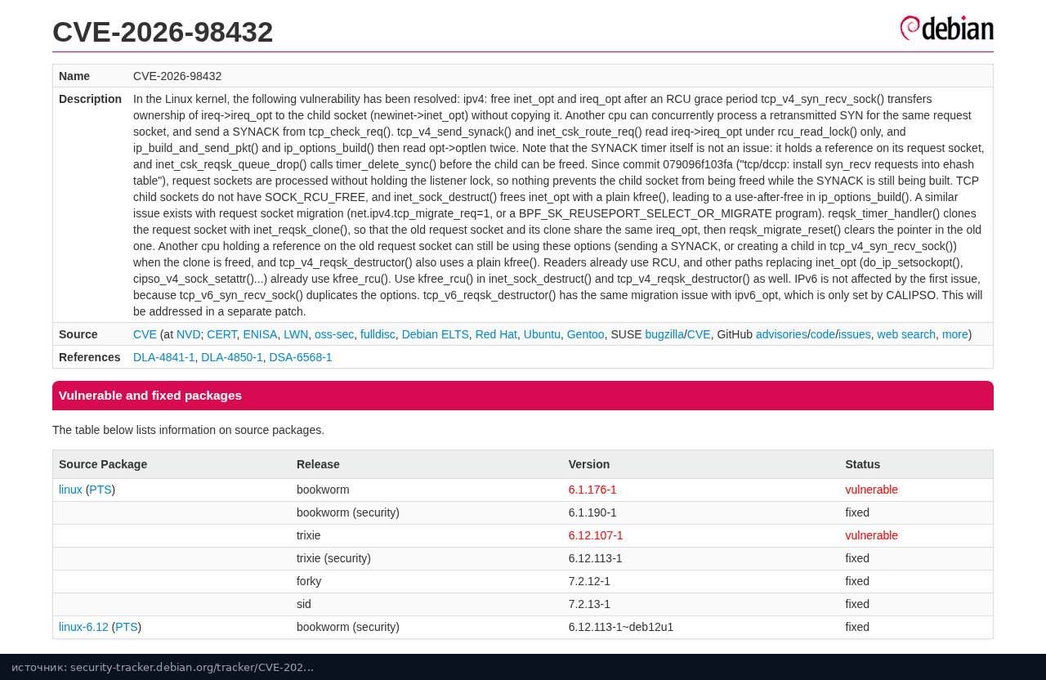Go to Debian ELTS link

click(435, 334)
